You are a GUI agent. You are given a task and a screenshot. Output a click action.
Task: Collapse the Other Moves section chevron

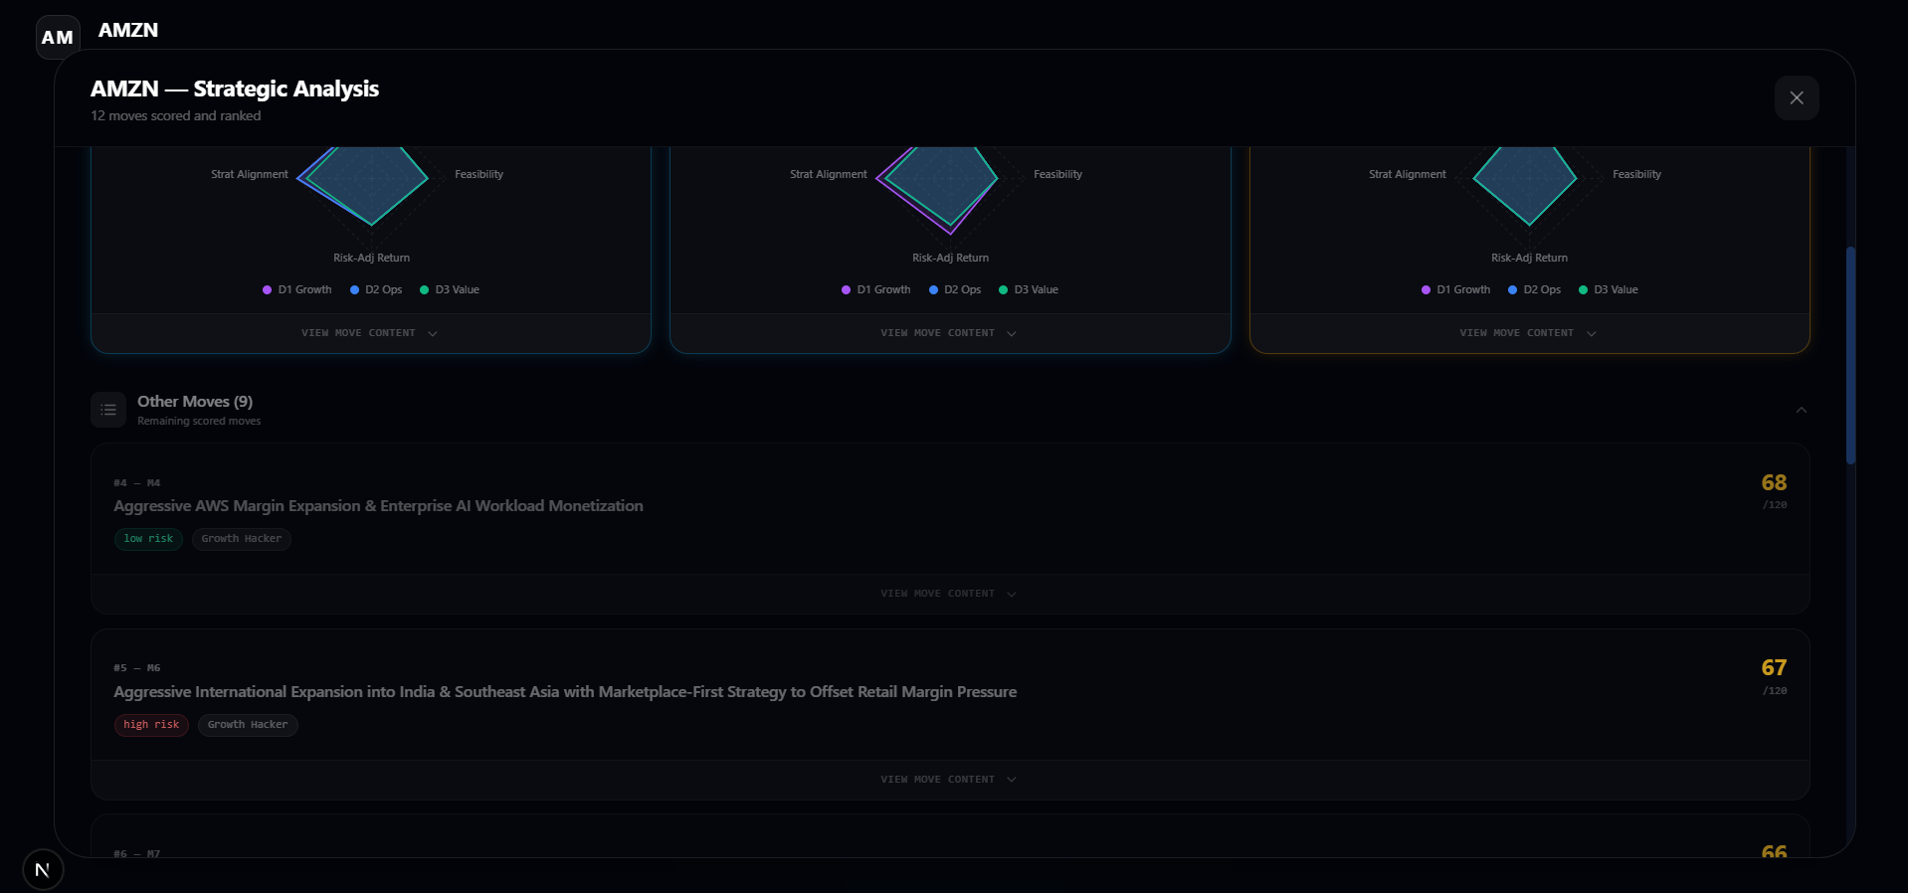point(1802,410)
